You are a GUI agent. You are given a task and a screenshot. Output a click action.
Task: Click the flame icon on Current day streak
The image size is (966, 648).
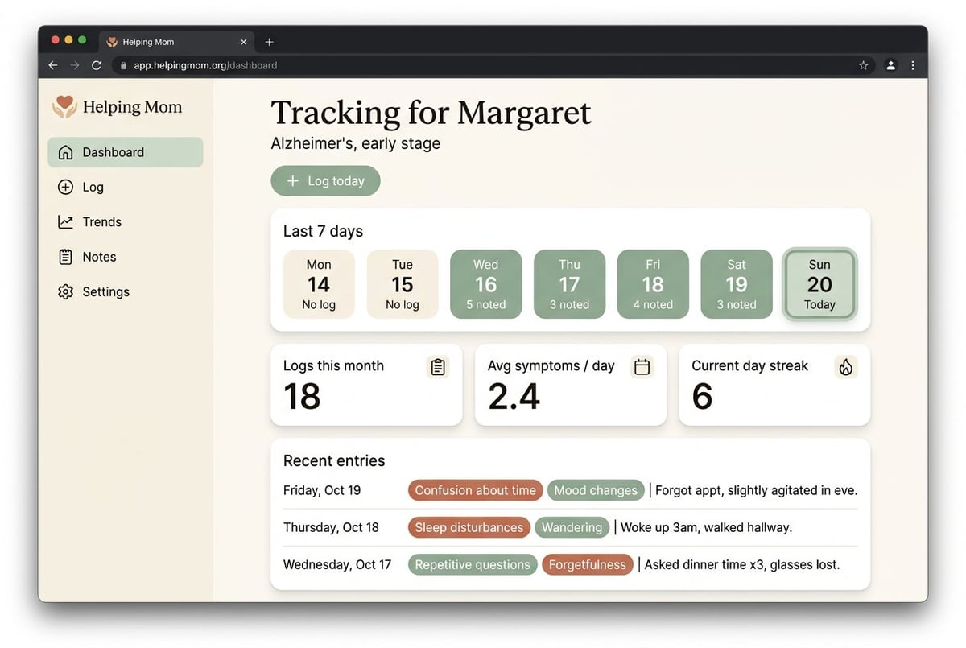tap(845, 366)
